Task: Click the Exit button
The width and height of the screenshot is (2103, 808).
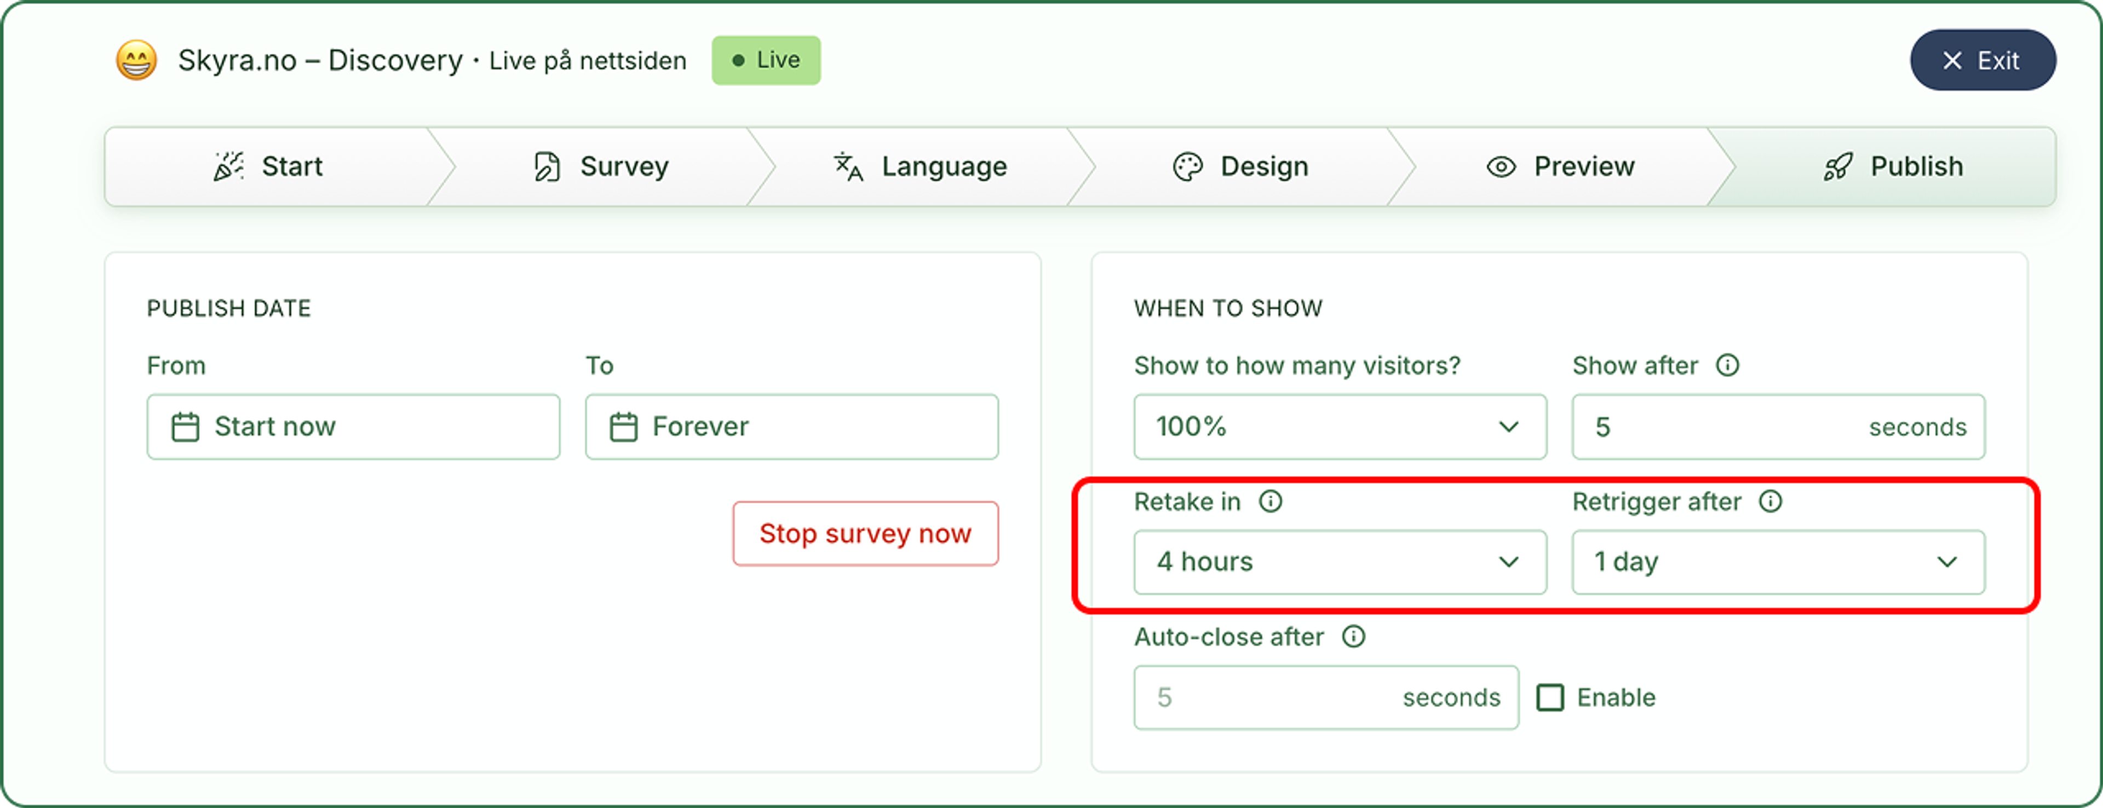Action: pyautogui.click(x=1982, y=60)
